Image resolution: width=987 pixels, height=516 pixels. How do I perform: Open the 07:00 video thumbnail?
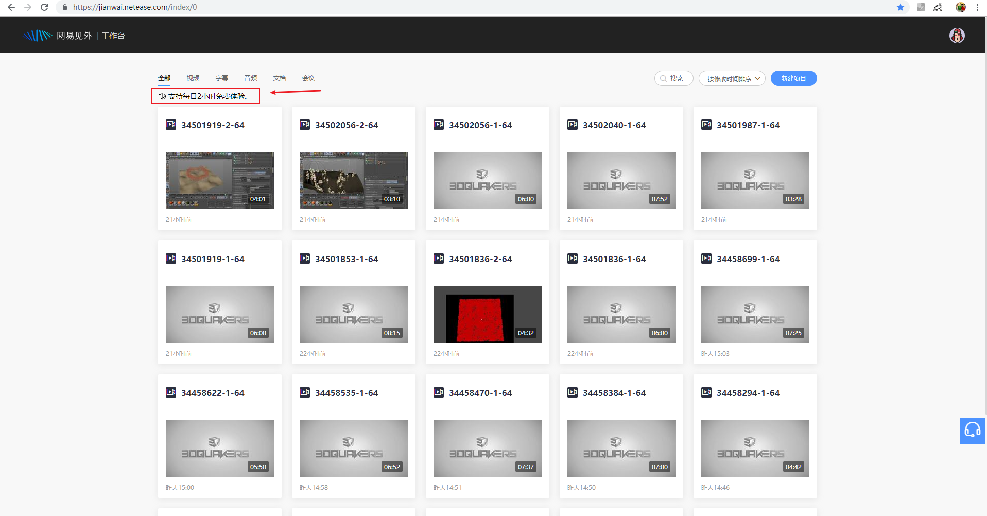[621, 449]
